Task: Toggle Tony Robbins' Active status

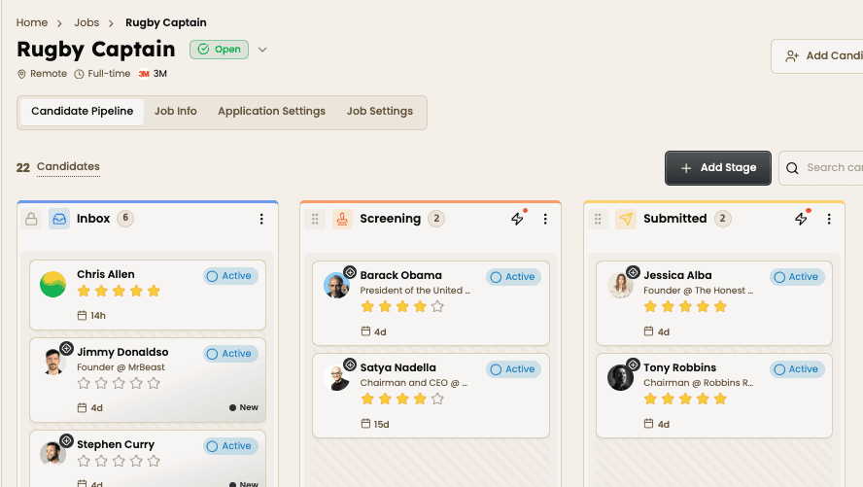Action: click(x=797, y=369)
